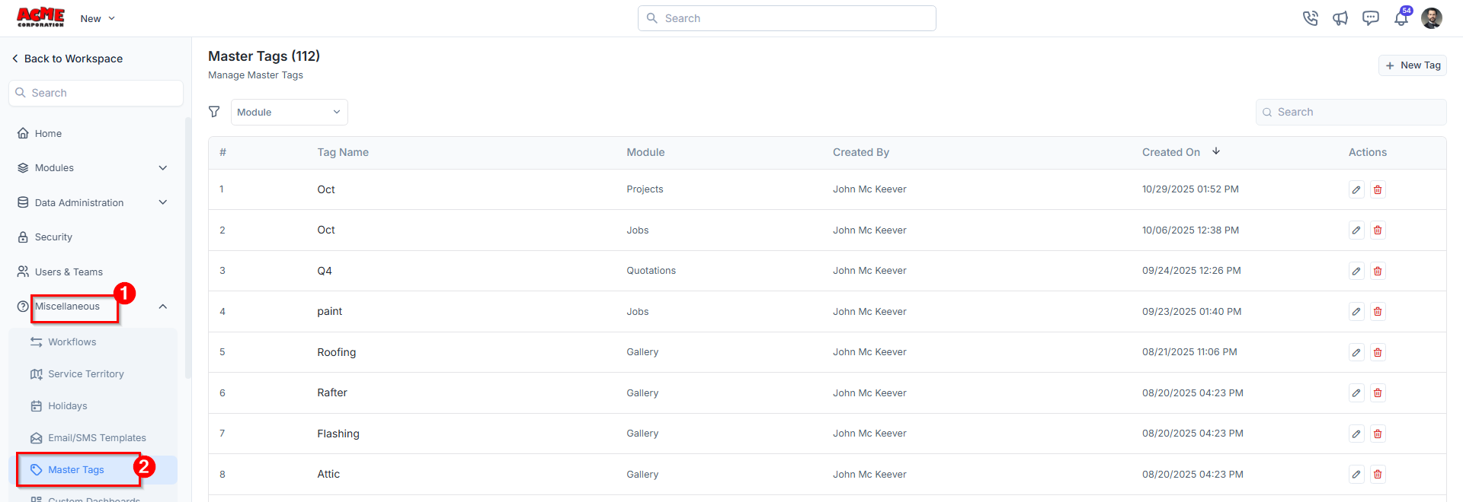The height and width of the screenshot is (502, 1463).
Task: Open the chat messages icon
Action: [x=1371, y=18]
